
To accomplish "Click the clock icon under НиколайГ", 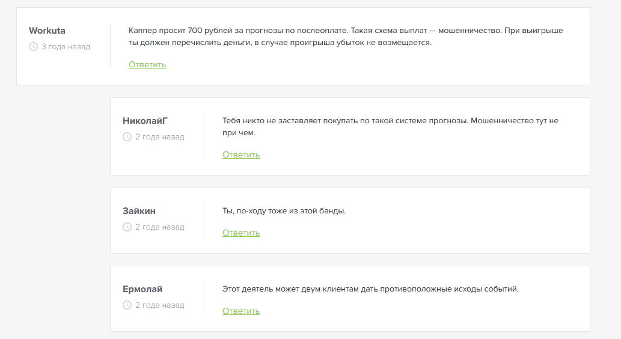I will [x=127, y=137].
